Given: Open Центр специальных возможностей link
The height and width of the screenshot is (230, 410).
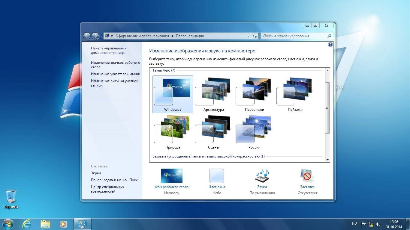Looking at the screenshot, I should click(107, 189).
